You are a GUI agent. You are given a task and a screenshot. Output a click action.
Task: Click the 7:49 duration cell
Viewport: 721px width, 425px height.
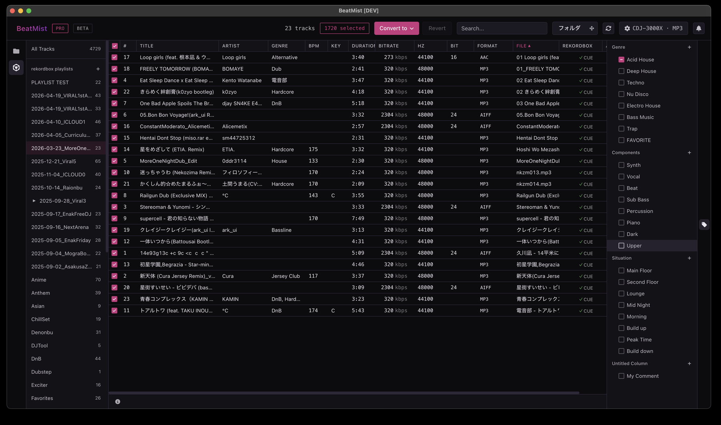click(358, 219)
